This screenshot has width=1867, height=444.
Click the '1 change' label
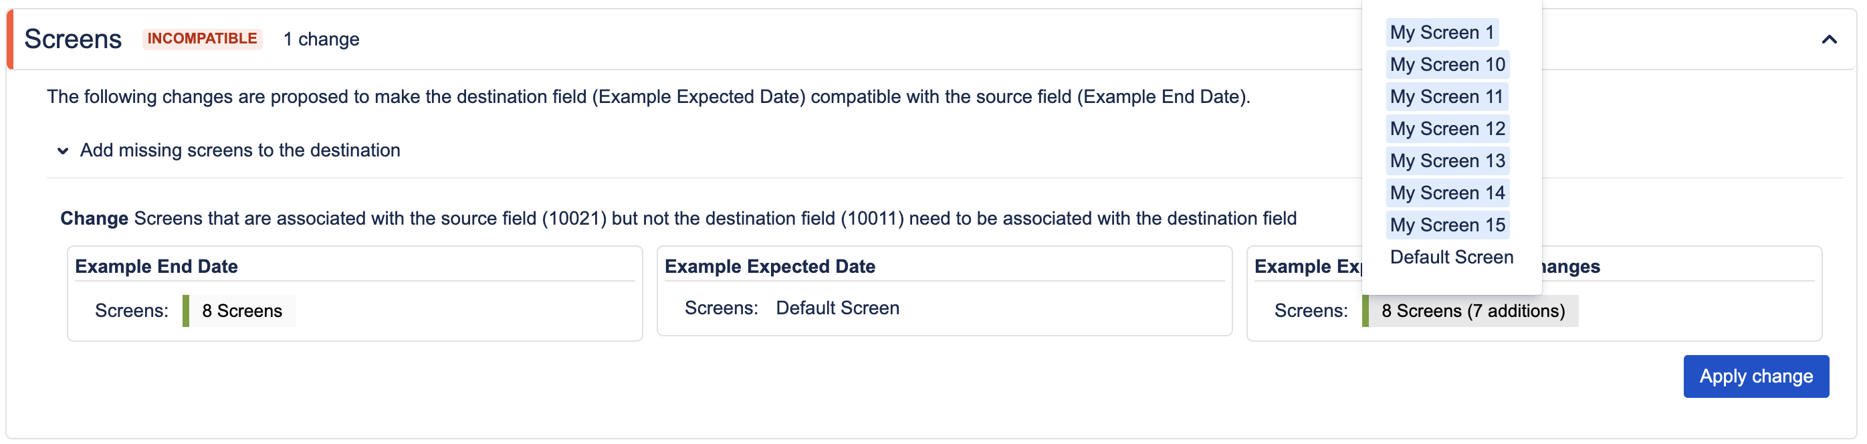click(x=321, y=39)
